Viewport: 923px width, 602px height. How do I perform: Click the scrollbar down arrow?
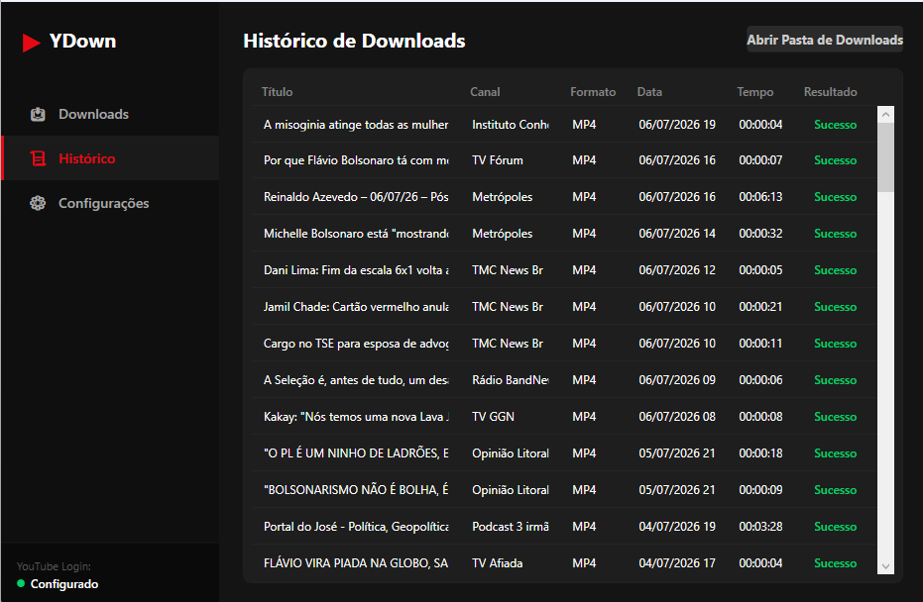pyautogui.click(x=885, y=566)
